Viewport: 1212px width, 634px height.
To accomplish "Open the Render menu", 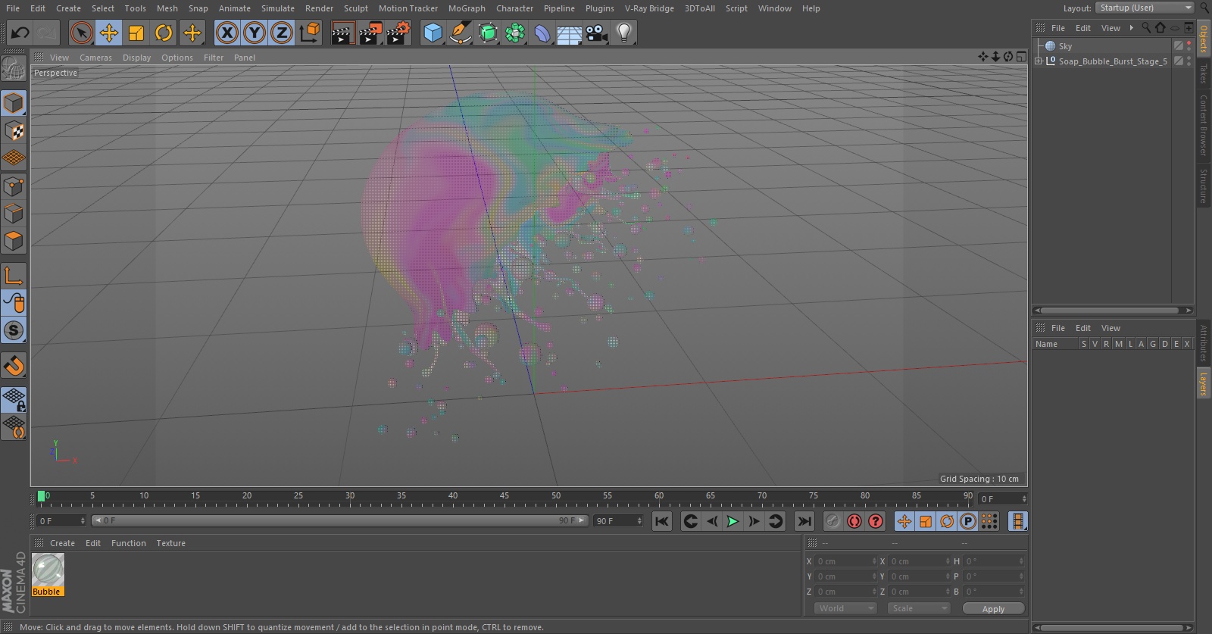I will click(319, 8).
